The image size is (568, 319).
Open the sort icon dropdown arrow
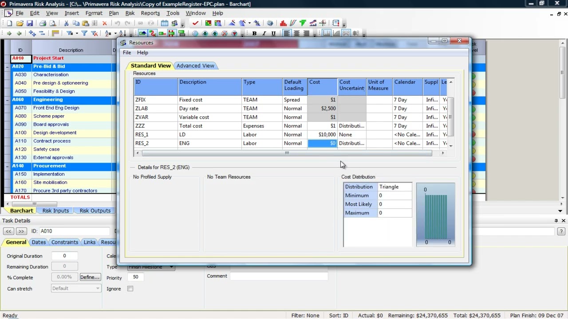(115, 33)
